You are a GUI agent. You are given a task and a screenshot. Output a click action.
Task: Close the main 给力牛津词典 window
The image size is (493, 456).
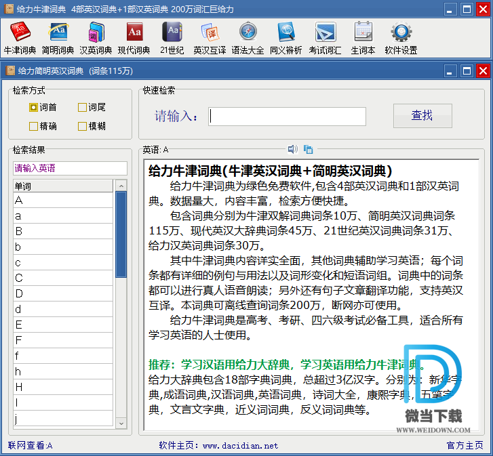pos(483,9)
